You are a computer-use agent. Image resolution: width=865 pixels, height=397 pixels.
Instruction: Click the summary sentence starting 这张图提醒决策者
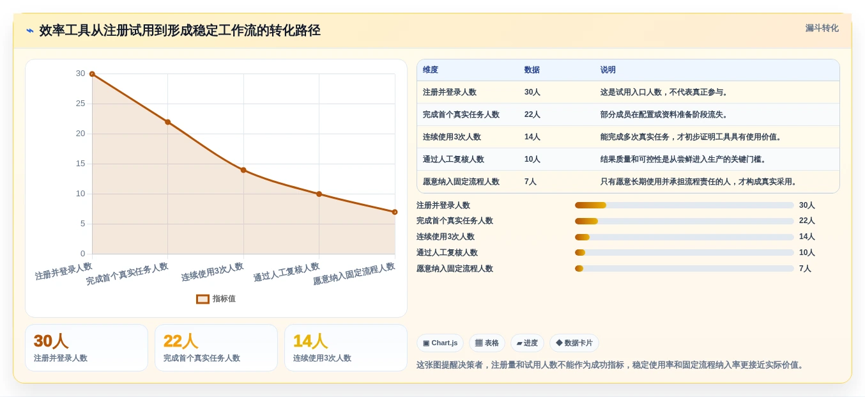611,365
